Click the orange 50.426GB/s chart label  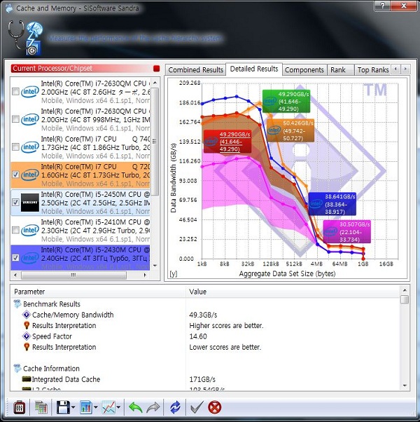pos(290,130)
